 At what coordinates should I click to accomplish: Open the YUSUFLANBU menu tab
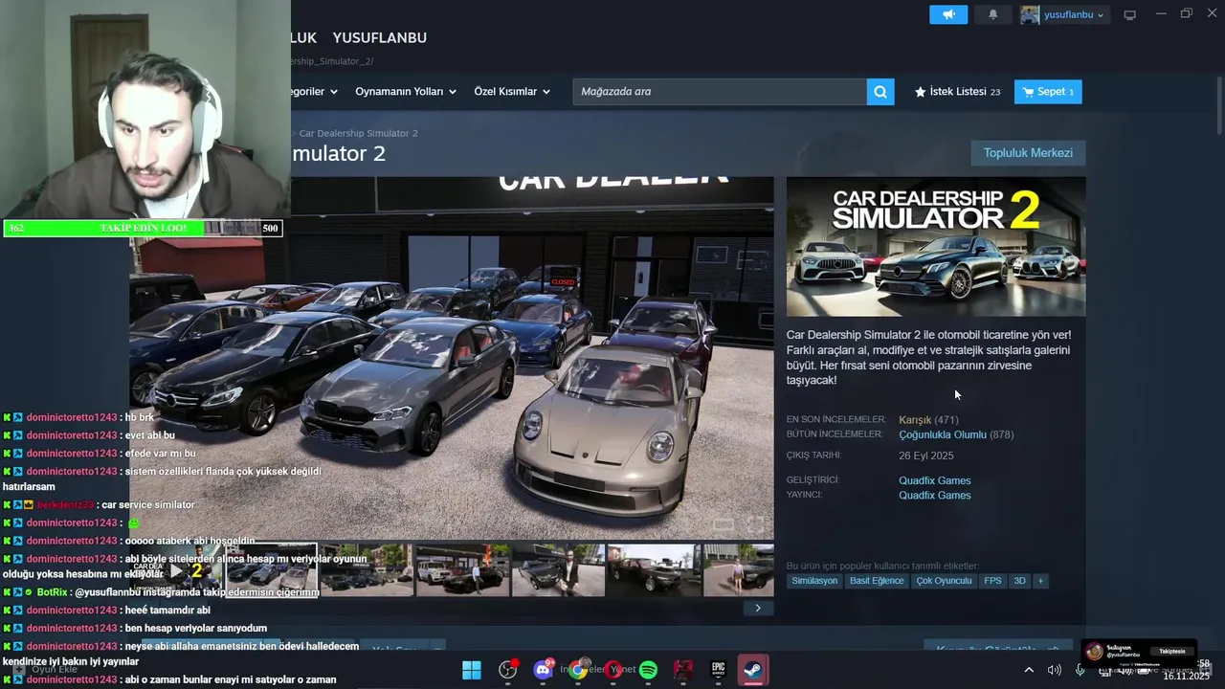[x=380, y=37]
